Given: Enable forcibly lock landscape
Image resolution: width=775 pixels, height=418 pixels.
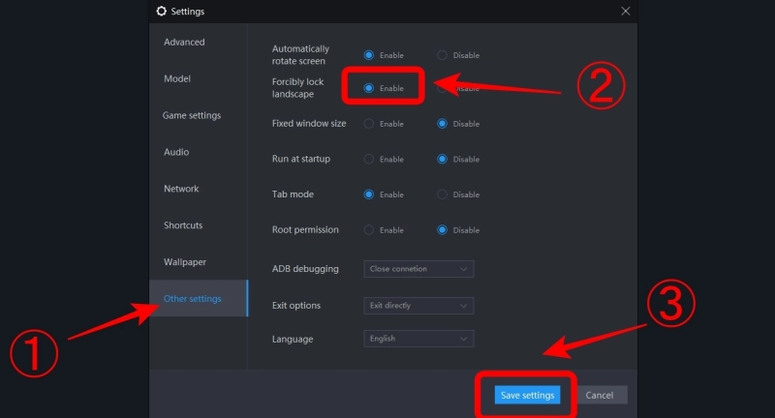Looking at the screenshot, I should point(369,88).
